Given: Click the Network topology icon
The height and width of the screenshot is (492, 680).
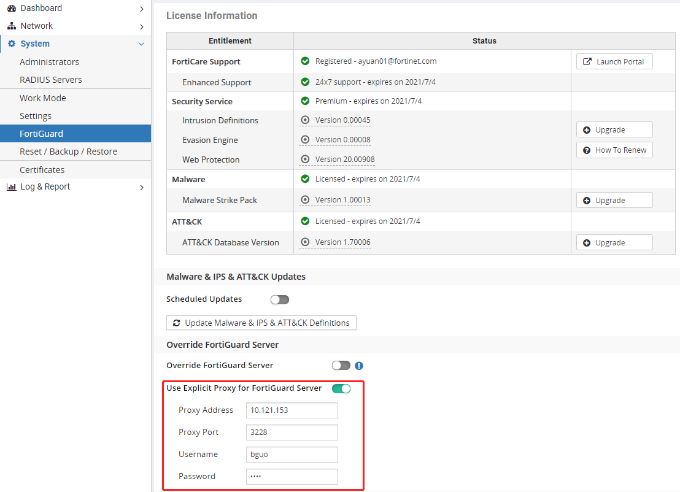Looking at the screenshot, I should point(12,26).
